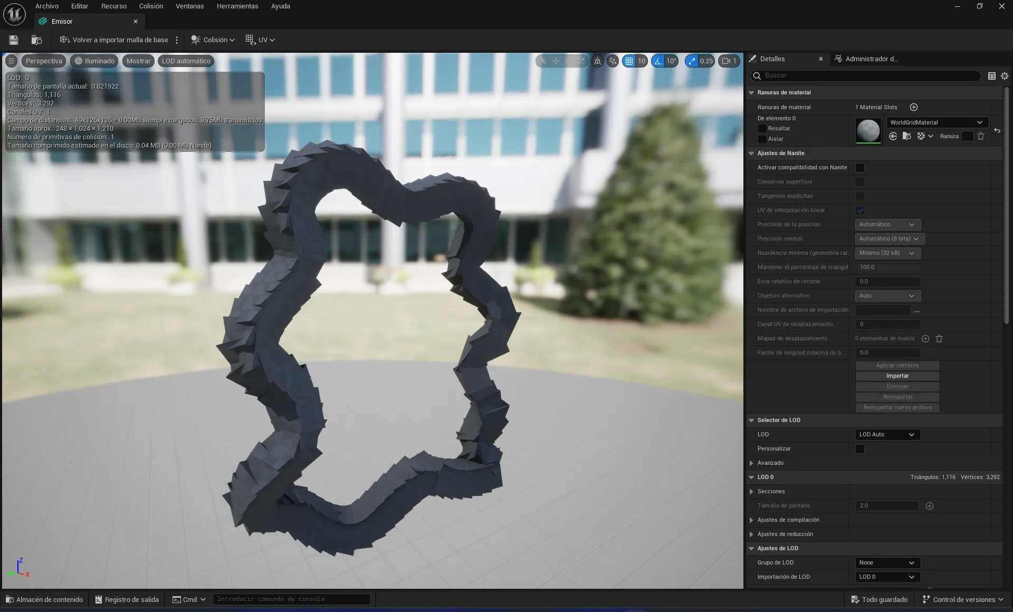Click the Importar button
The image size is (1013, 612).
coord(897,376)
